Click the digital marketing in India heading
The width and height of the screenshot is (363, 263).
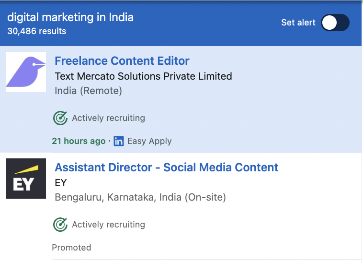pos(70,17)
